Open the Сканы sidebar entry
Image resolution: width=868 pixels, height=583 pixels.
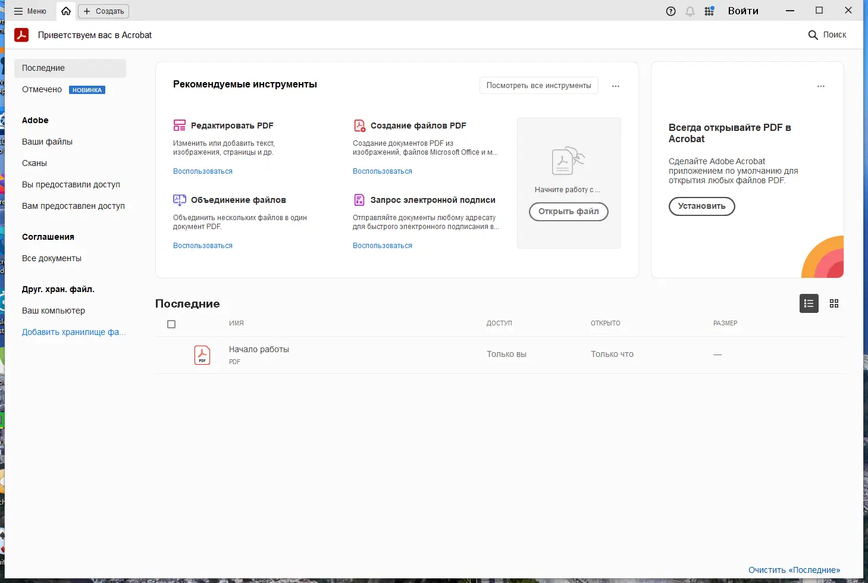[x=34, y=162]
